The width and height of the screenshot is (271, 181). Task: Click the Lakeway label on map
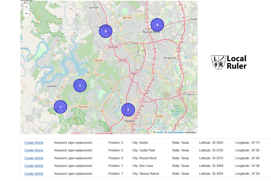pos(51,86)
